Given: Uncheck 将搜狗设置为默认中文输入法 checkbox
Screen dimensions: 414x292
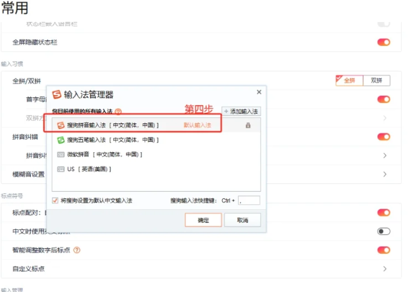Looking at the screenshot, I should click(x=55, y=200).
